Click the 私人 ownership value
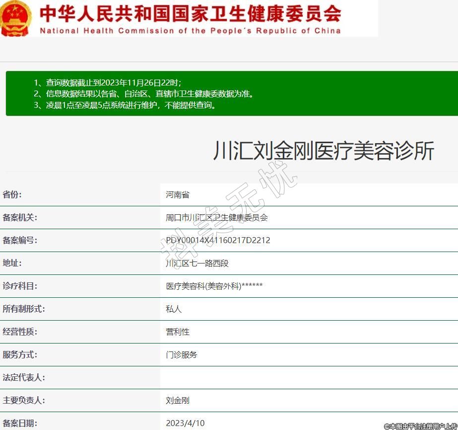 (x=174, y=309)
